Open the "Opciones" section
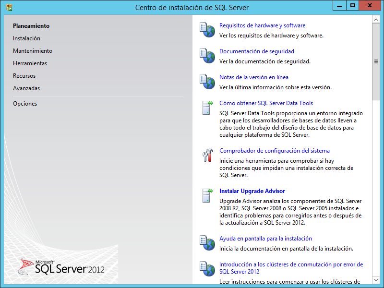 [24, 103]
